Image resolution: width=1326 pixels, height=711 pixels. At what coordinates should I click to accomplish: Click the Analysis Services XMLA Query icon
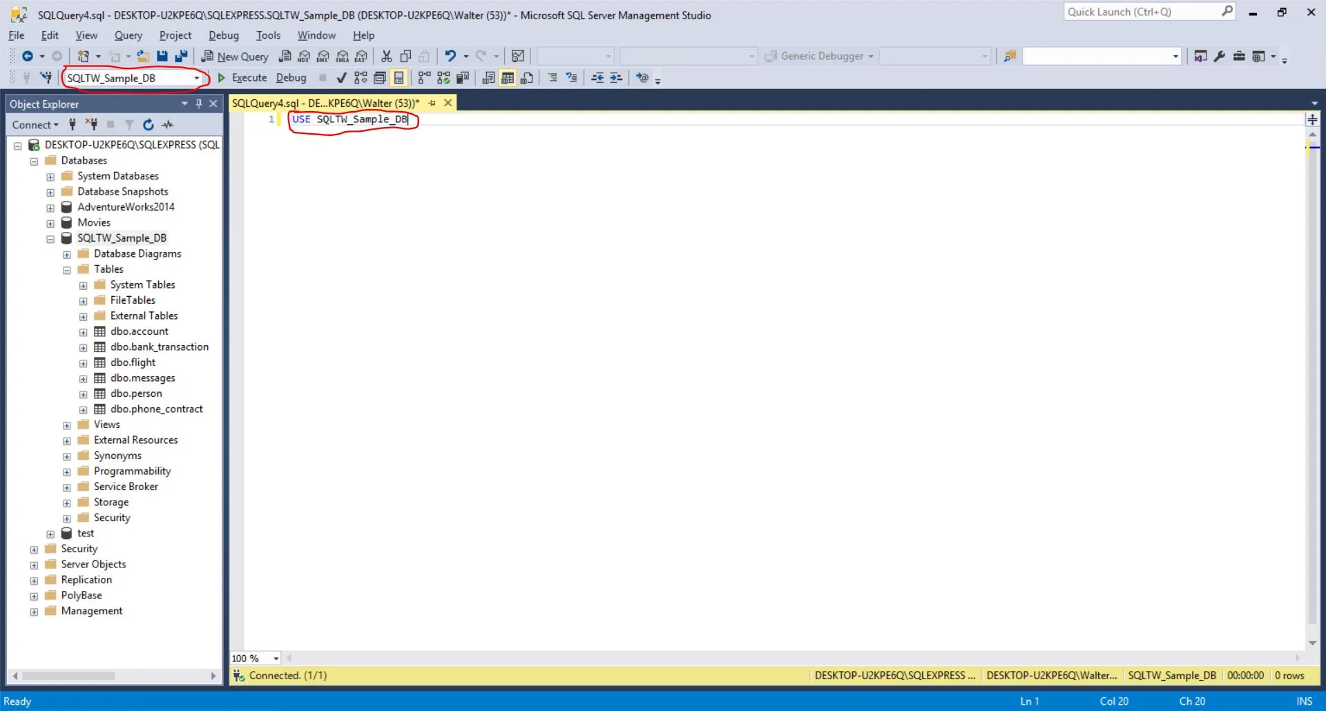343,57
